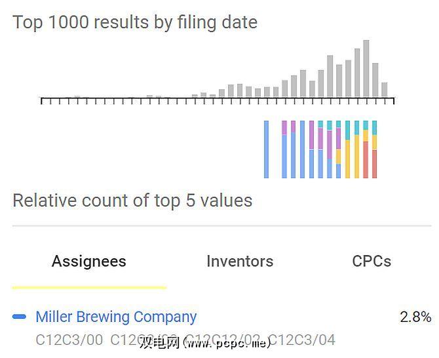This screenshot has width=439, height=358.
Task: Click the leftmost solid blue stacked bar
Action: 266,149
